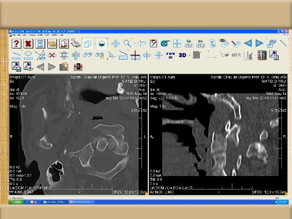Click the red X close study icon
Screen dimensions: 292x219
click(28, 43)
